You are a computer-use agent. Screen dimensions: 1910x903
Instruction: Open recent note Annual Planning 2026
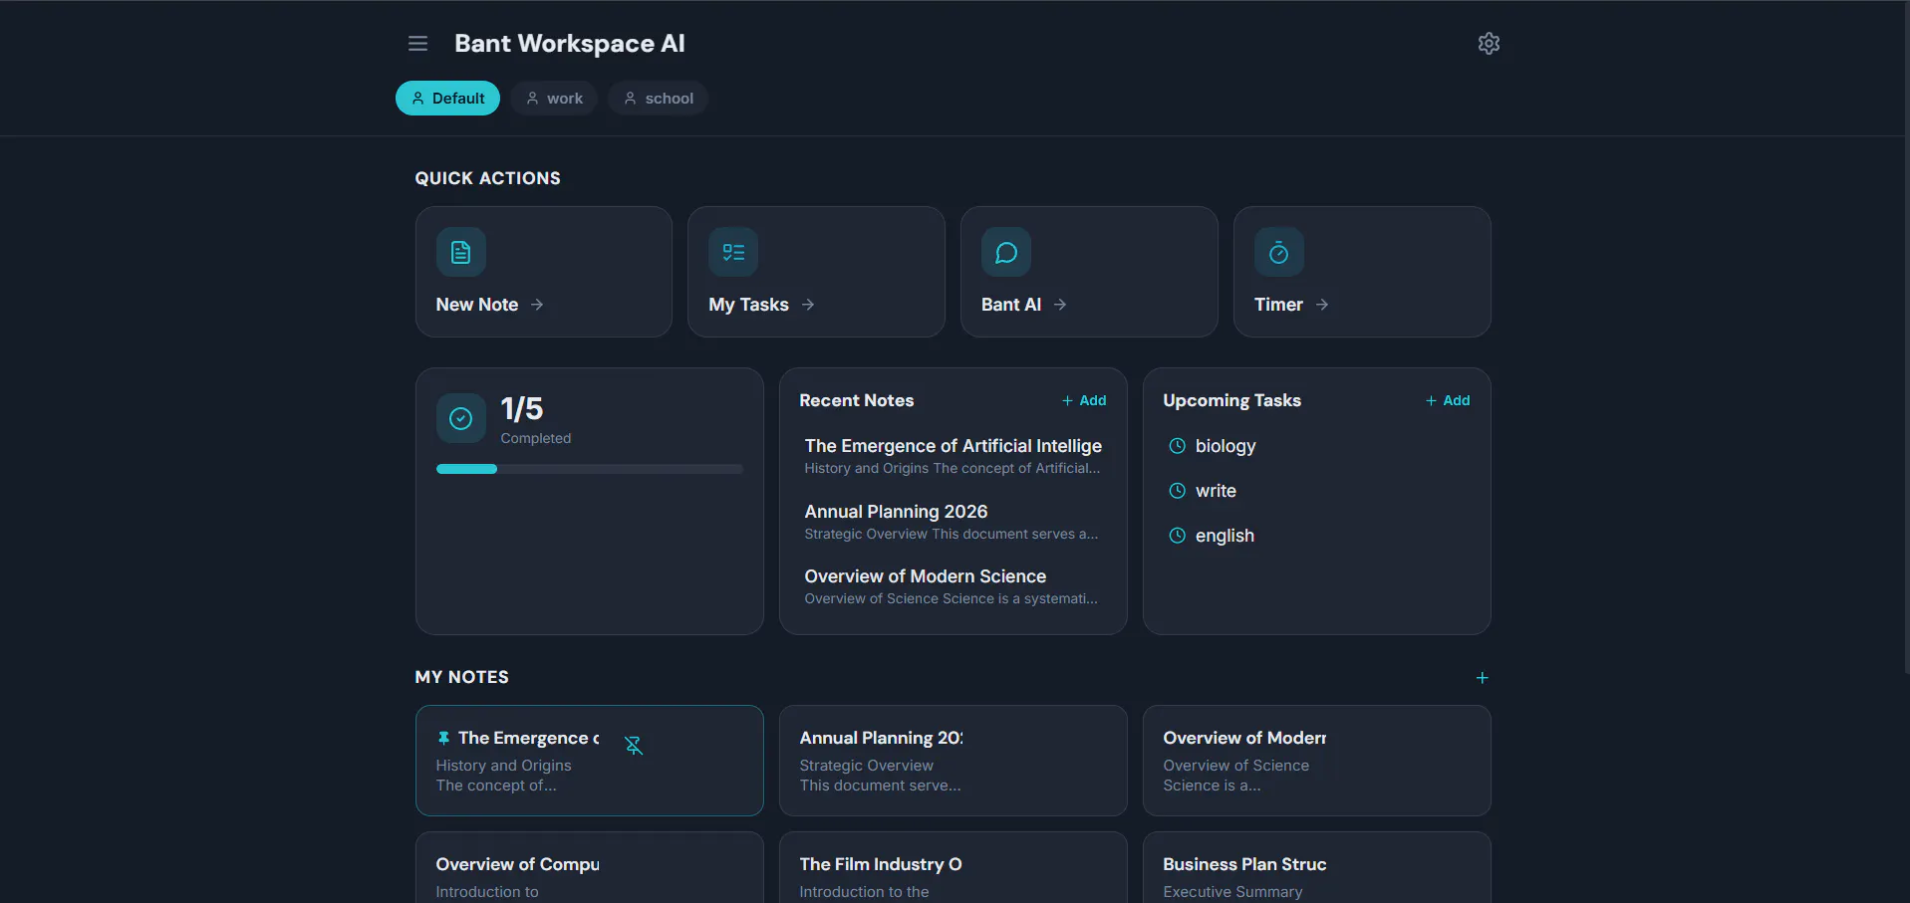[954, 522]
